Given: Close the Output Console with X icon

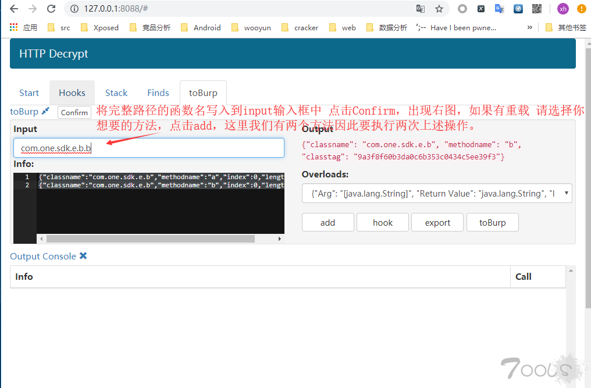Looking at the screenshot, I should 83,256.
